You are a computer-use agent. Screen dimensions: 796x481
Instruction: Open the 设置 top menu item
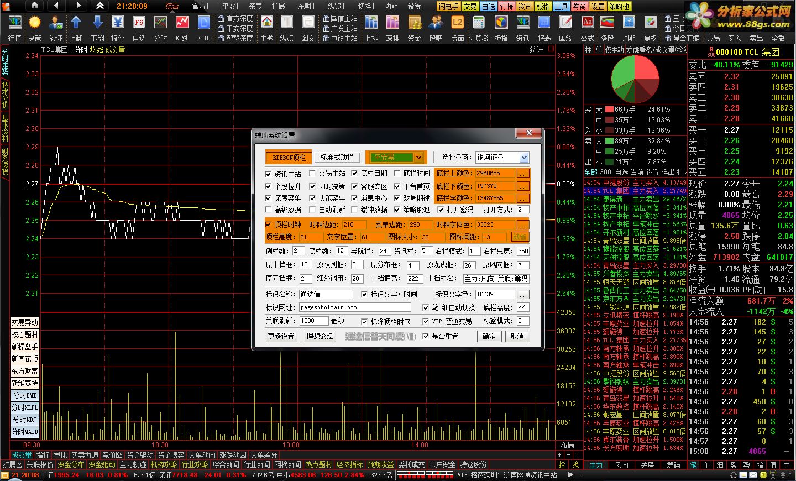(x=414, y=6)
